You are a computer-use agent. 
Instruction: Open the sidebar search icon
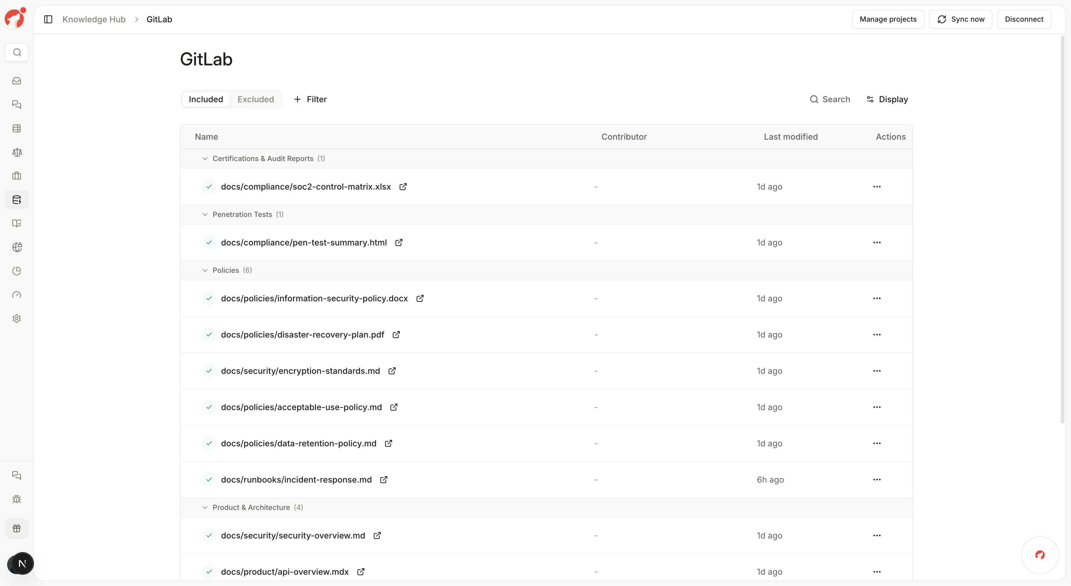[17, 52]
